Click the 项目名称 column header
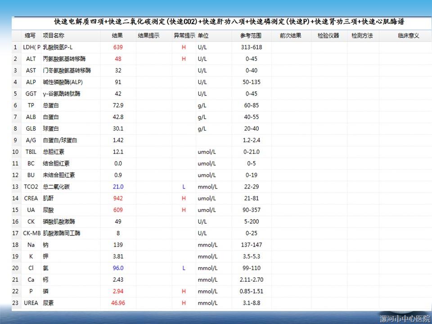This screenshot has width=432, height=324. [x=53, y=36]
